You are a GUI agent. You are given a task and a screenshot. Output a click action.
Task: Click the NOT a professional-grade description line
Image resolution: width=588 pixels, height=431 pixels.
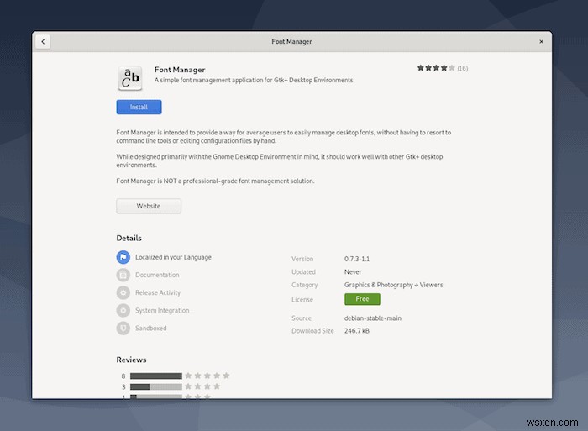point(215,181)
